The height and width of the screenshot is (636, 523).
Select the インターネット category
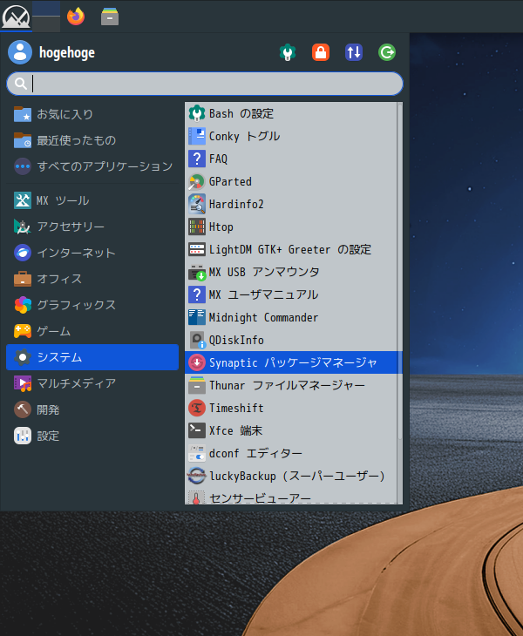click(92, 253)
